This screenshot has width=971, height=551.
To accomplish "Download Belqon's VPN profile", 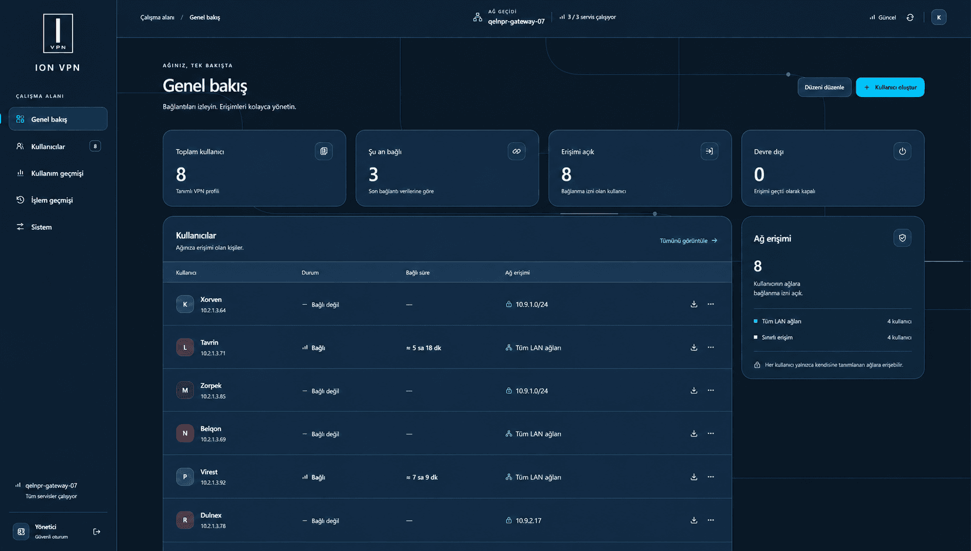I will (694, 433).
